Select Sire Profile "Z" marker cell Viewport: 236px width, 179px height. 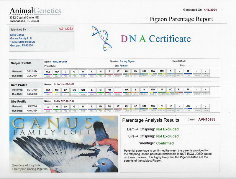pos(48,108)
